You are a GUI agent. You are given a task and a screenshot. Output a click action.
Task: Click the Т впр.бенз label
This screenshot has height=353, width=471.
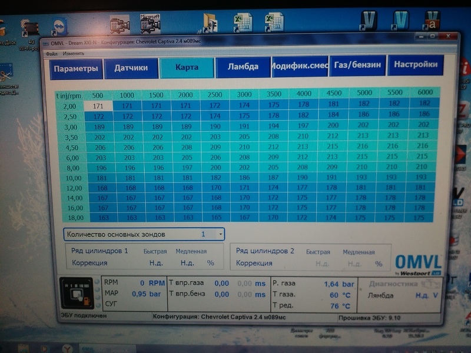click(x=187, y=294)
